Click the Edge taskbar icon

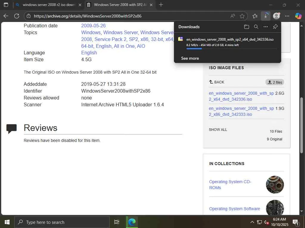tap(132, 222)
